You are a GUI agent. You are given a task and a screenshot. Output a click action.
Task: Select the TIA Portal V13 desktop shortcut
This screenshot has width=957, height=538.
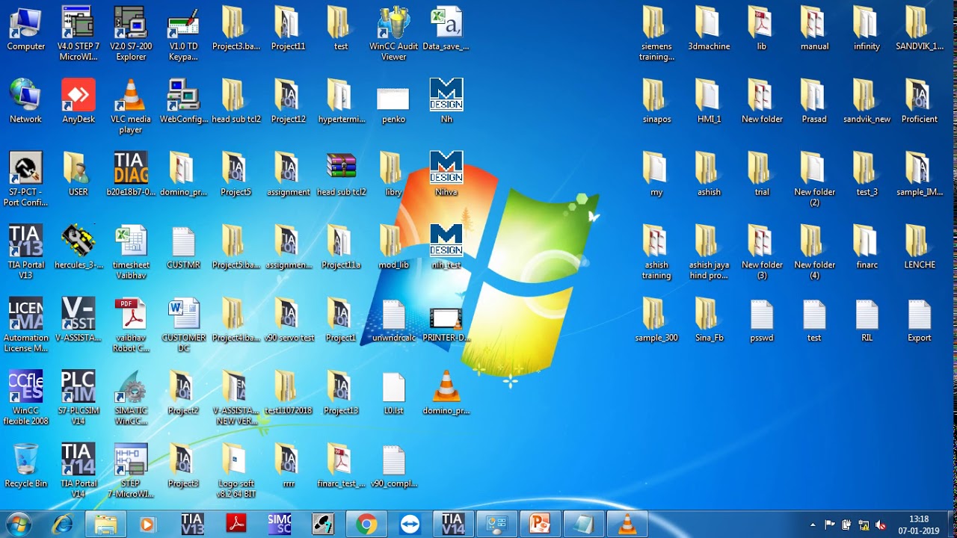(25, 253)
